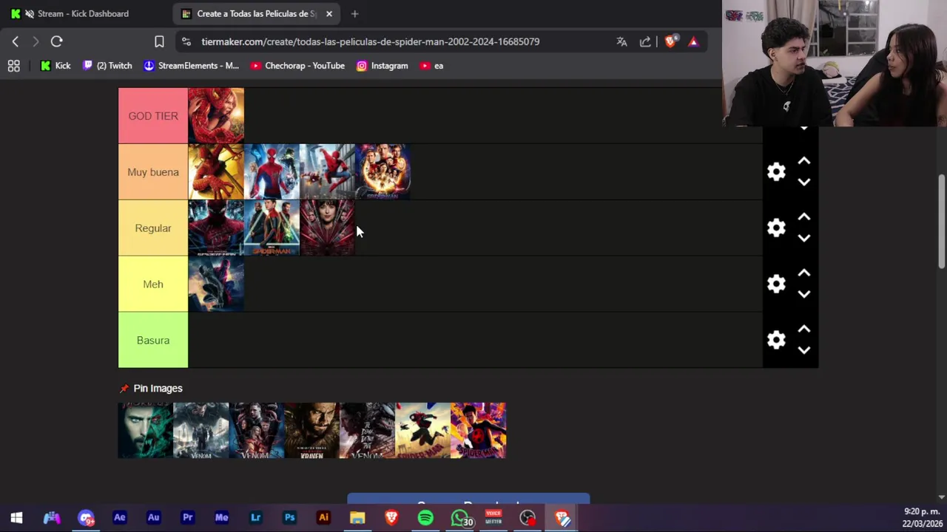Open settings gear for Basura row
The image size is (947, 532).
(776, 341)
